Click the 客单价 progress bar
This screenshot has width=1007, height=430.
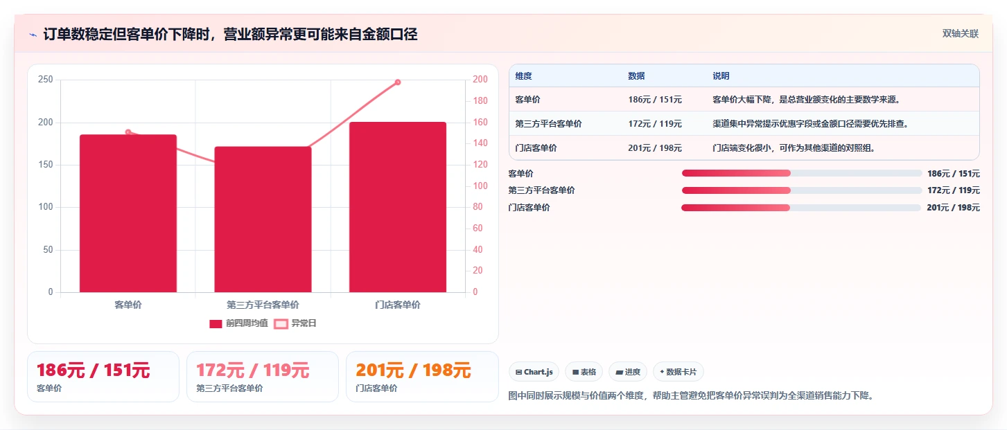point(802,173)
